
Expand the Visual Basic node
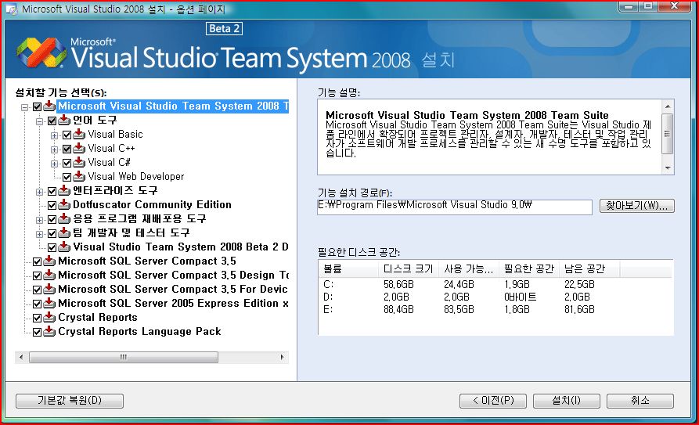coord(54,135)
